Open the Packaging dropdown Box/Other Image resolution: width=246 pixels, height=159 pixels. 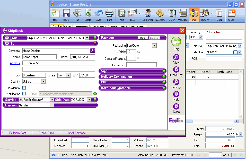154,45
